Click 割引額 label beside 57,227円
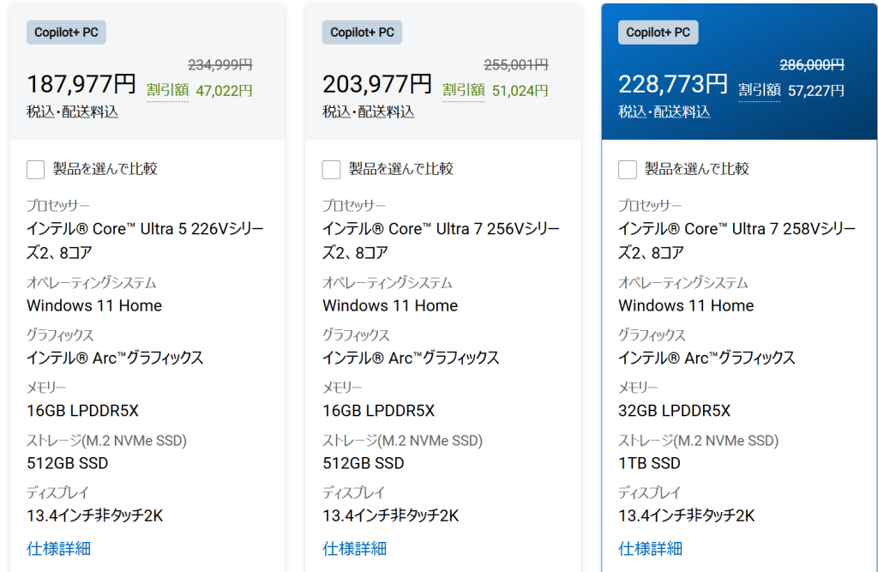Viewport: 878px width, 572px height. (759, 90)
